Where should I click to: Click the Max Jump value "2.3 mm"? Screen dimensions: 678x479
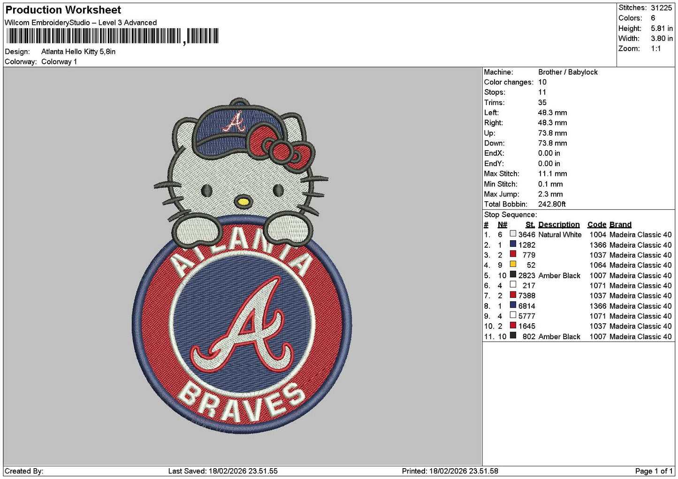coord(551,194)
